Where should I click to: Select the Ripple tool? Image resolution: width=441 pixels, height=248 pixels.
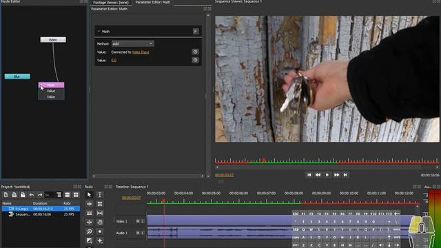click(89, 204)
